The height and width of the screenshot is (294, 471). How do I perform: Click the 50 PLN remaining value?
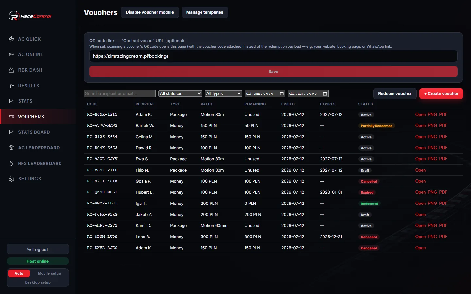click(252, 125)
